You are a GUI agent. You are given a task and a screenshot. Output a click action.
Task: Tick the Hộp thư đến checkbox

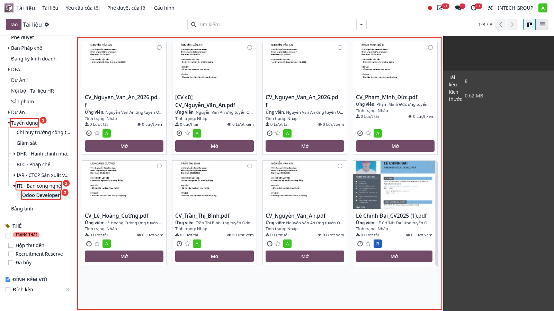pyautogui.click(x=11, y=245)
